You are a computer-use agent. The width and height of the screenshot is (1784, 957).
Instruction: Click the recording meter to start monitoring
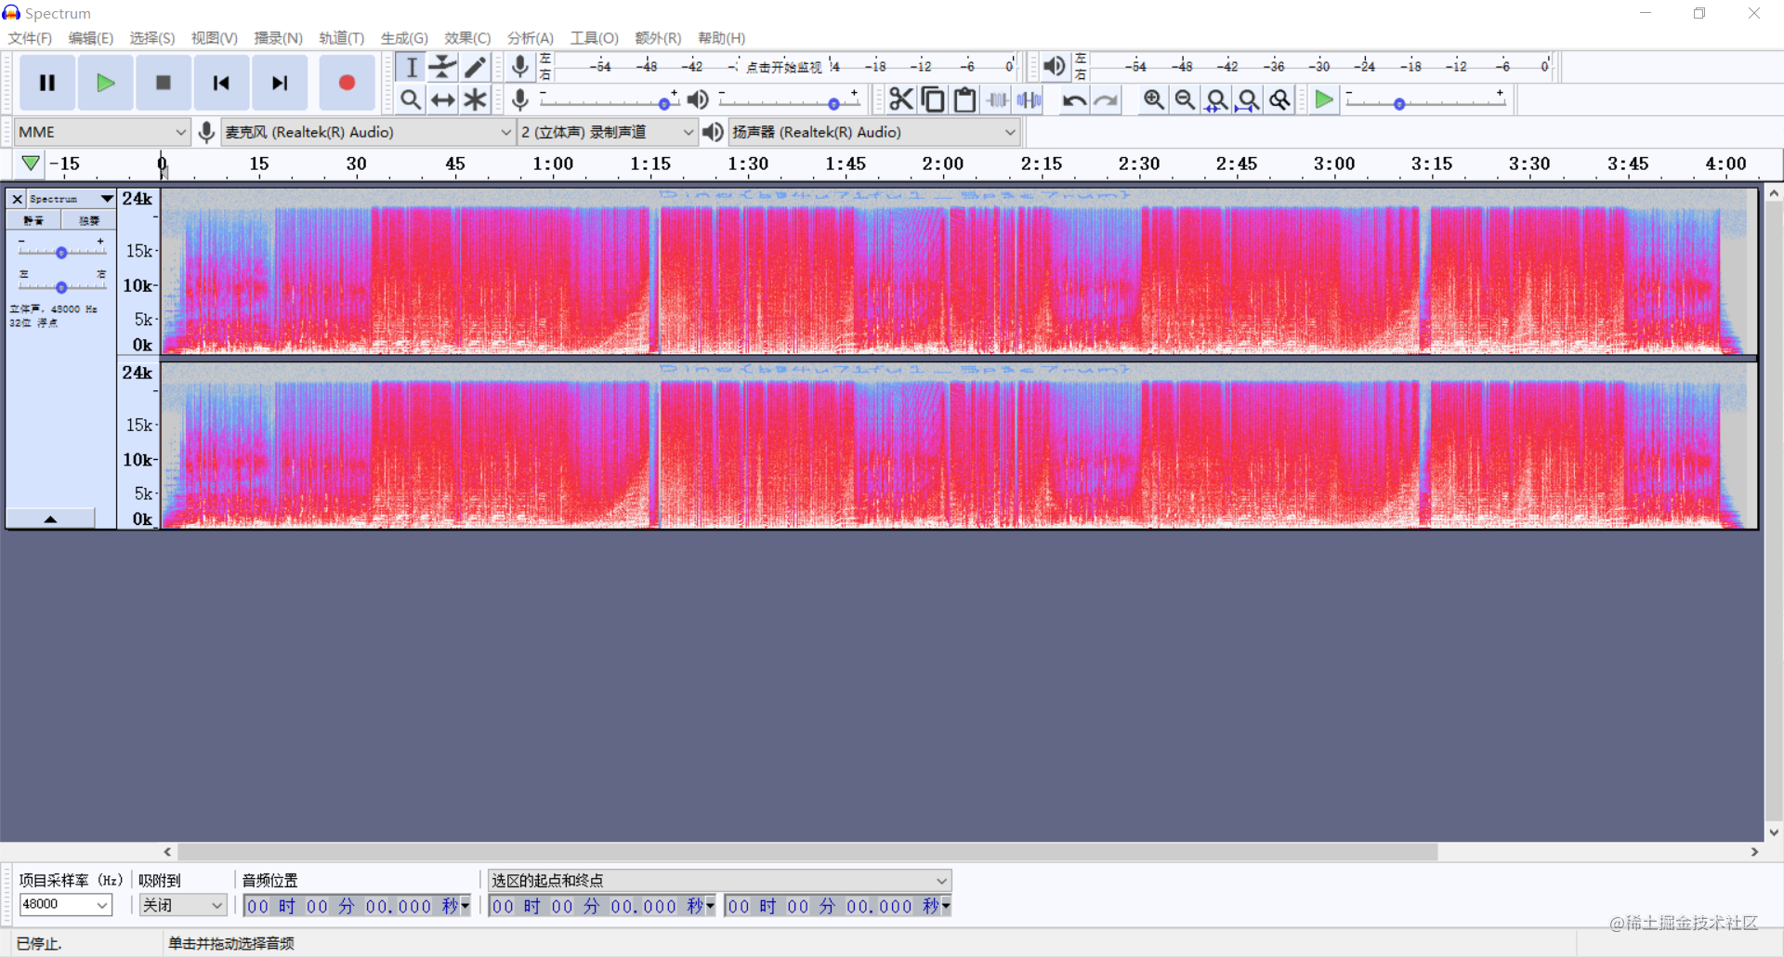tap(785, 67)
